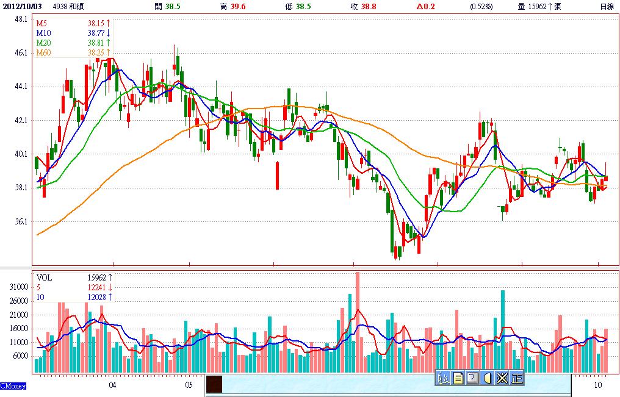Click the 2012/10/03 date label
This screenshot has width=620, height=397.
click(x=22, y=6)
